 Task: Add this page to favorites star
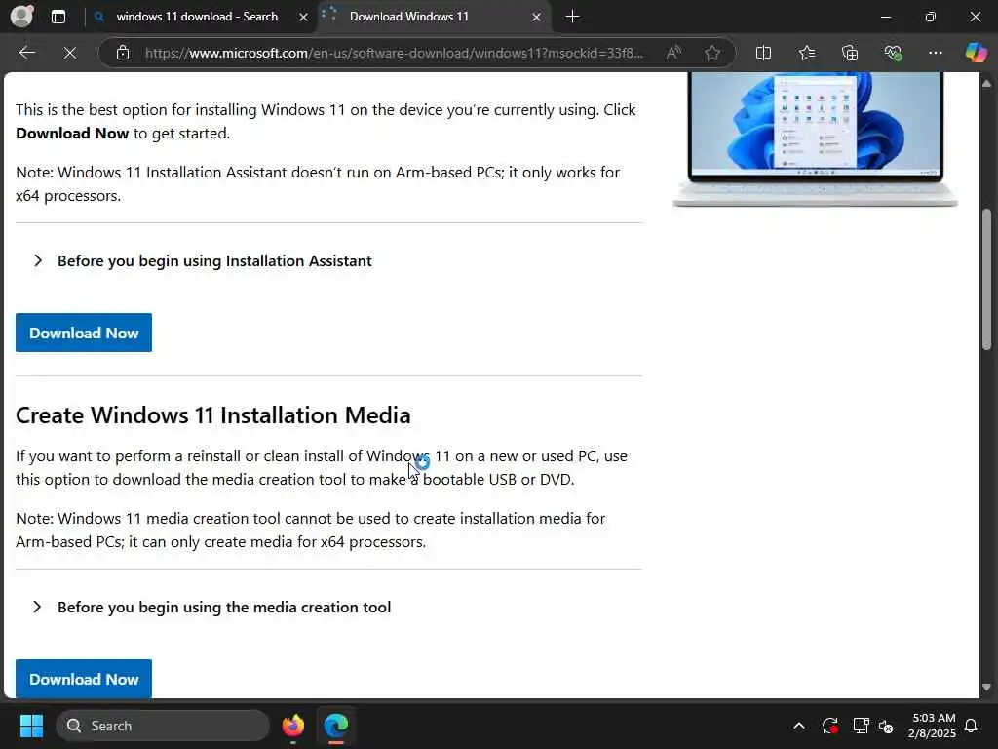click(x=712, y=53)
